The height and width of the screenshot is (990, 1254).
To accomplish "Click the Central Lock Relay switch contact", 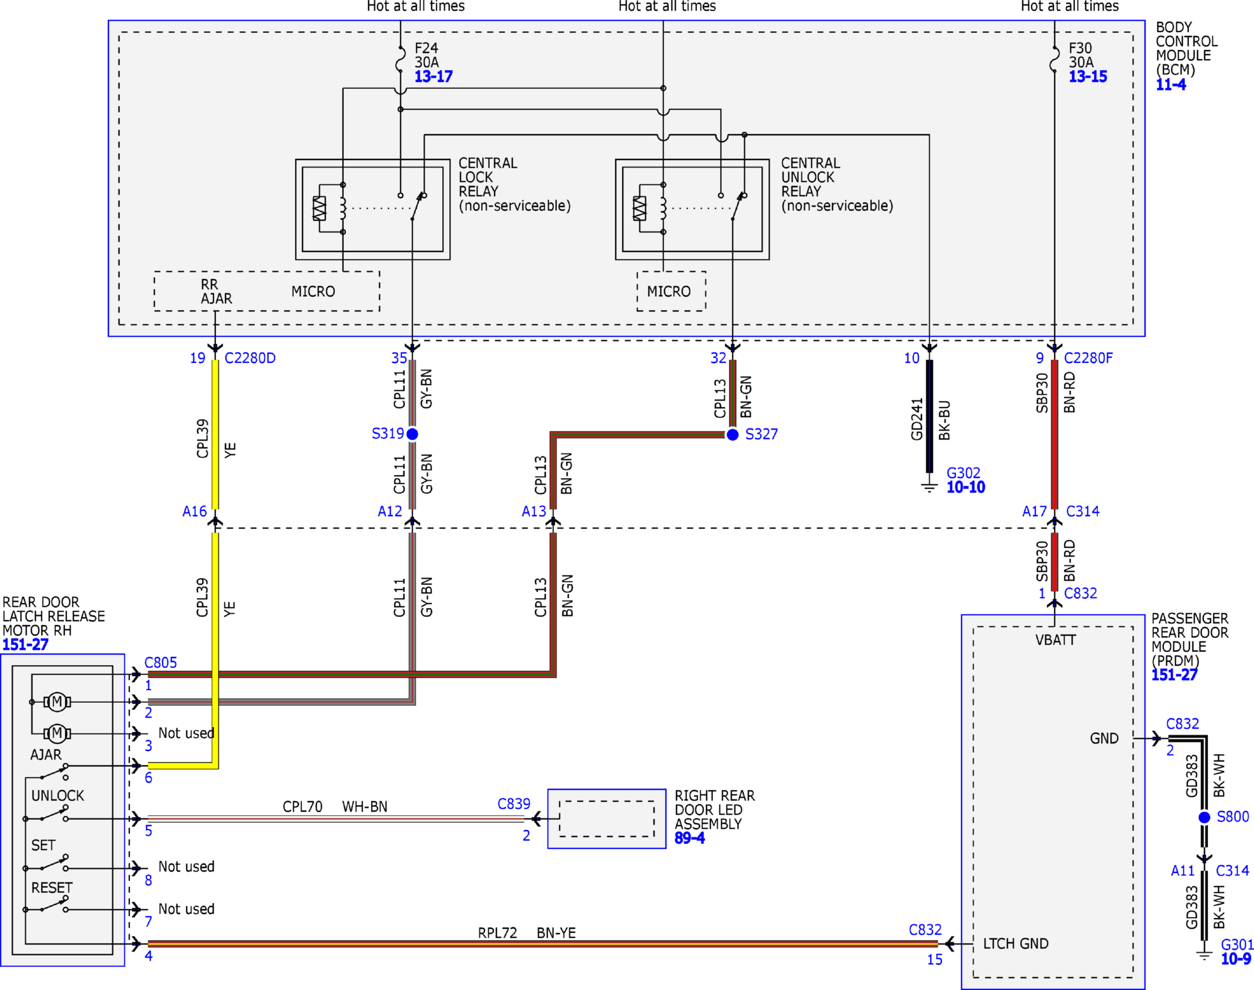I will (419, 206).
